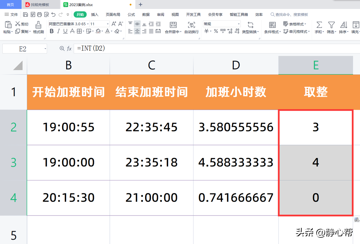Toggle Bold formatting
Image resolution: width=360 pixels, height=244 pixels.
52,31
